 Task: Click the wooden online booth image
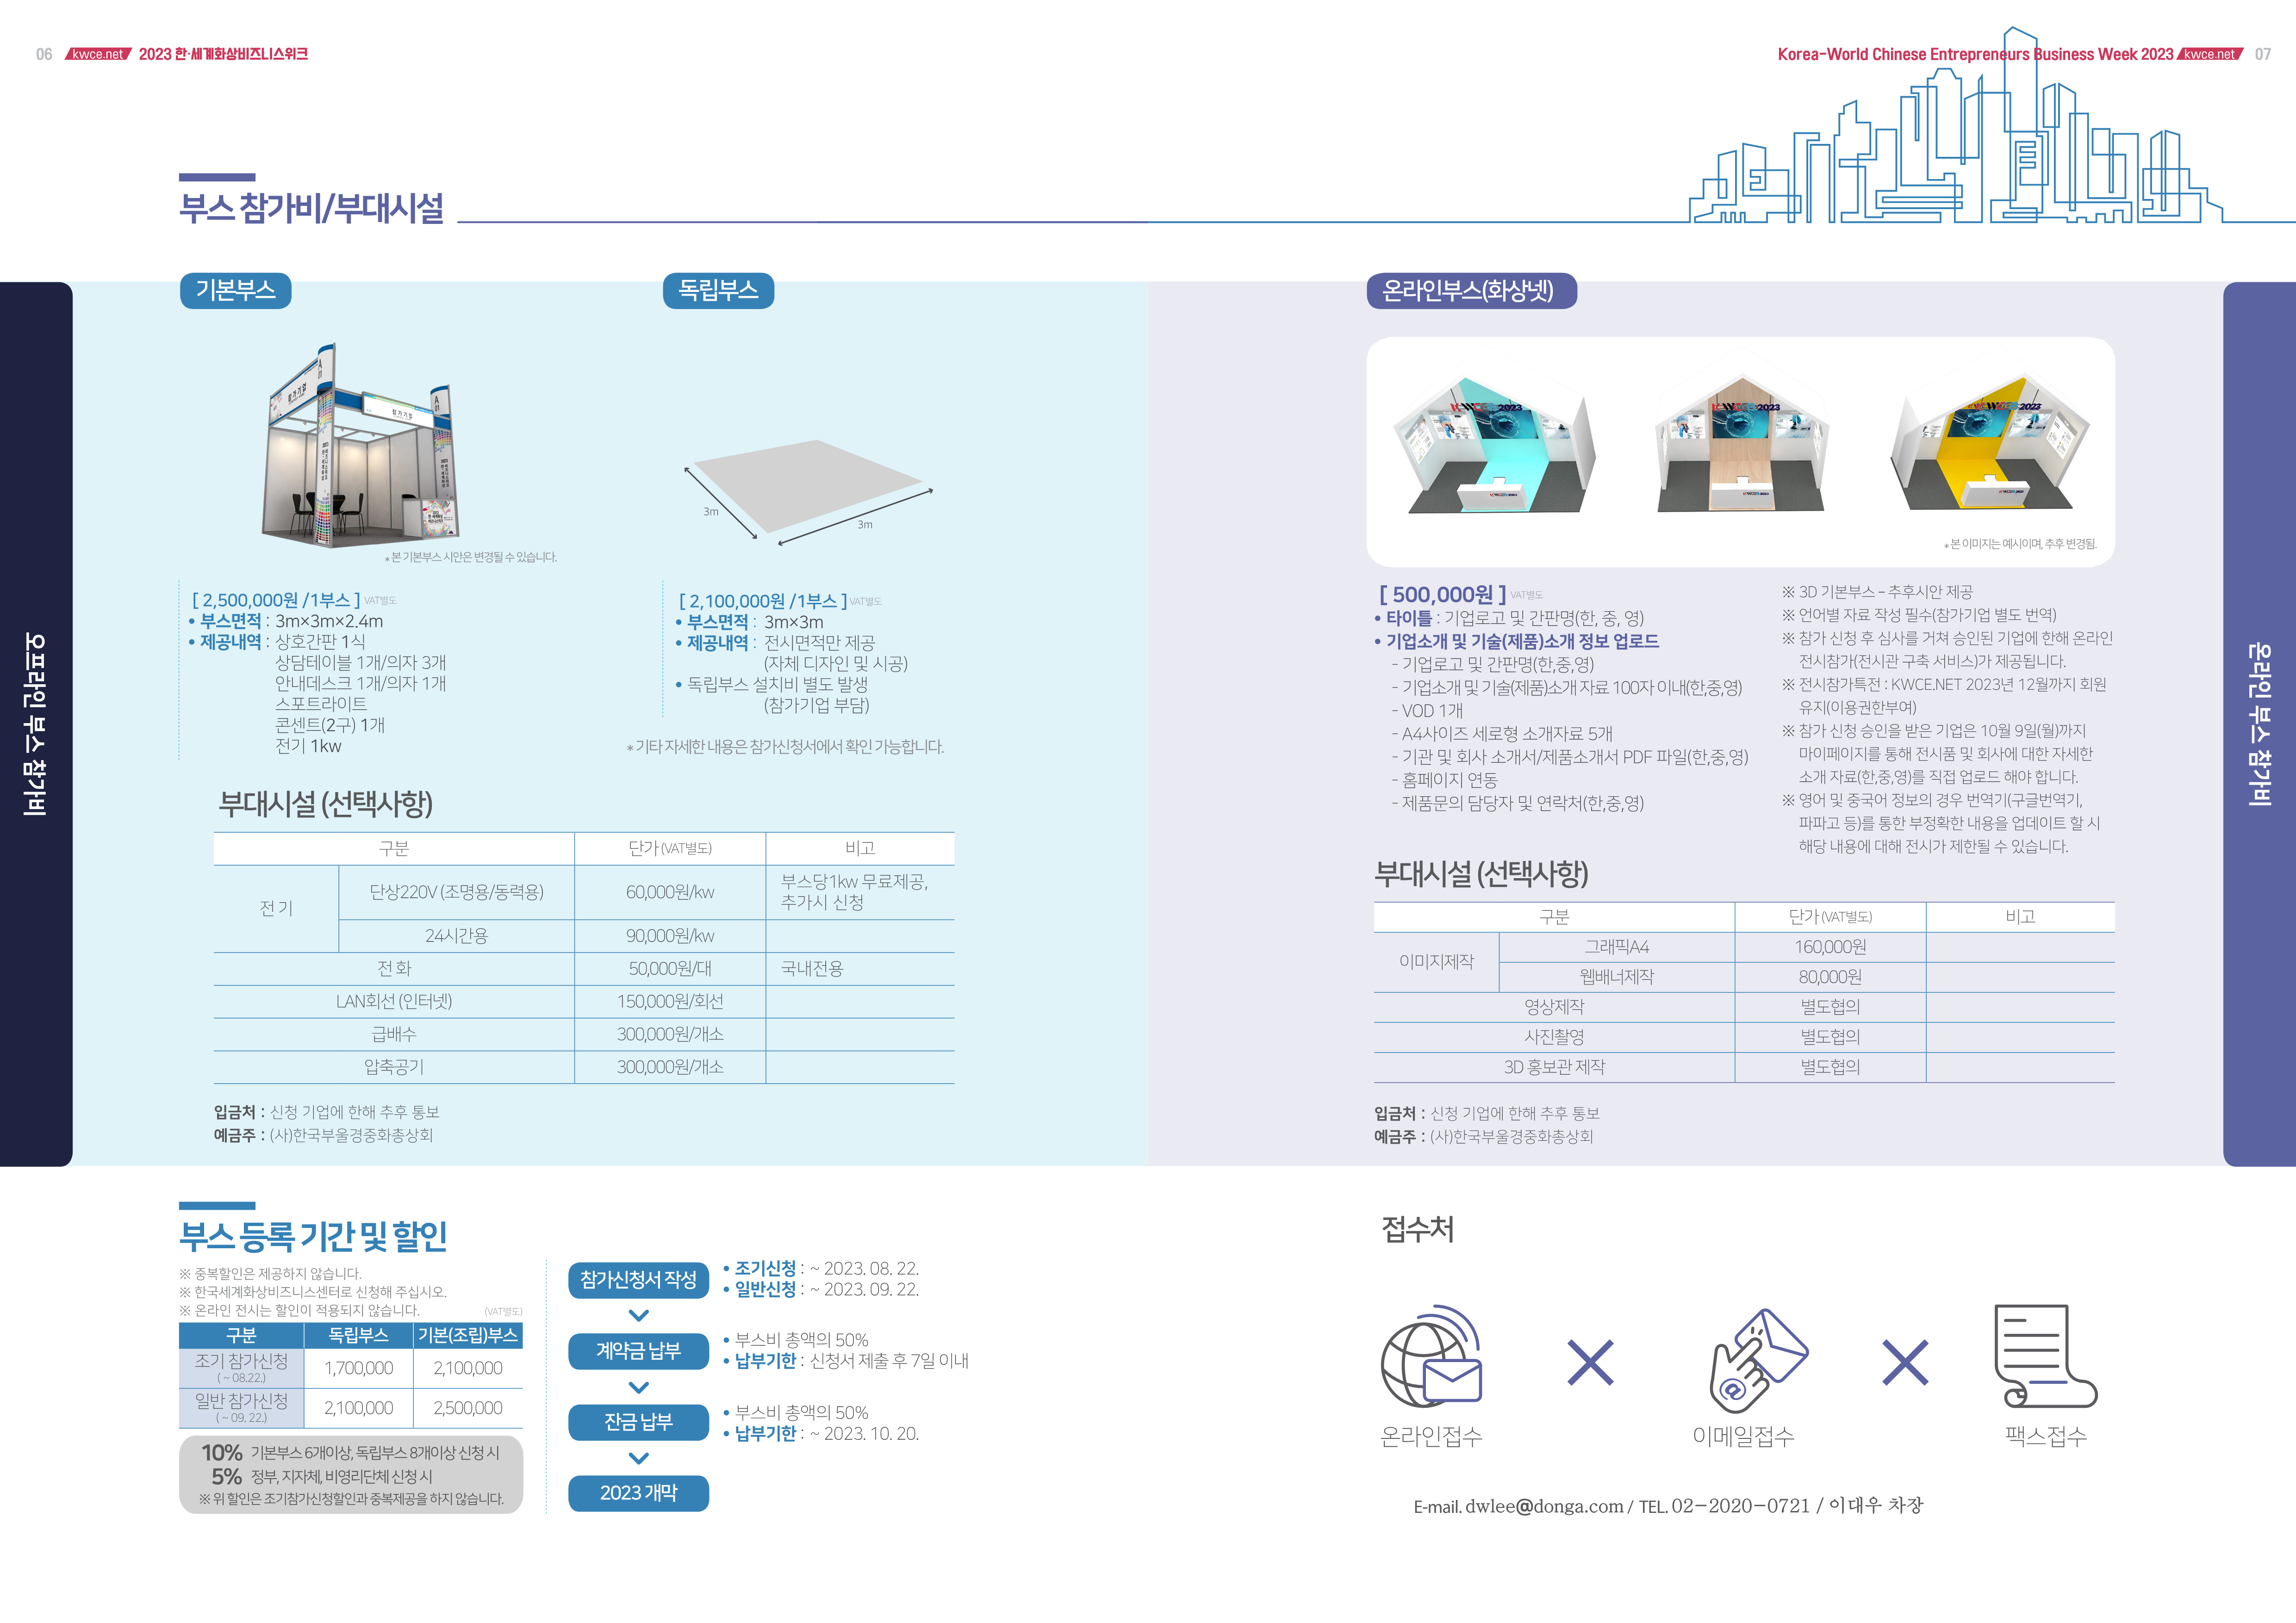click(1741, 444)
